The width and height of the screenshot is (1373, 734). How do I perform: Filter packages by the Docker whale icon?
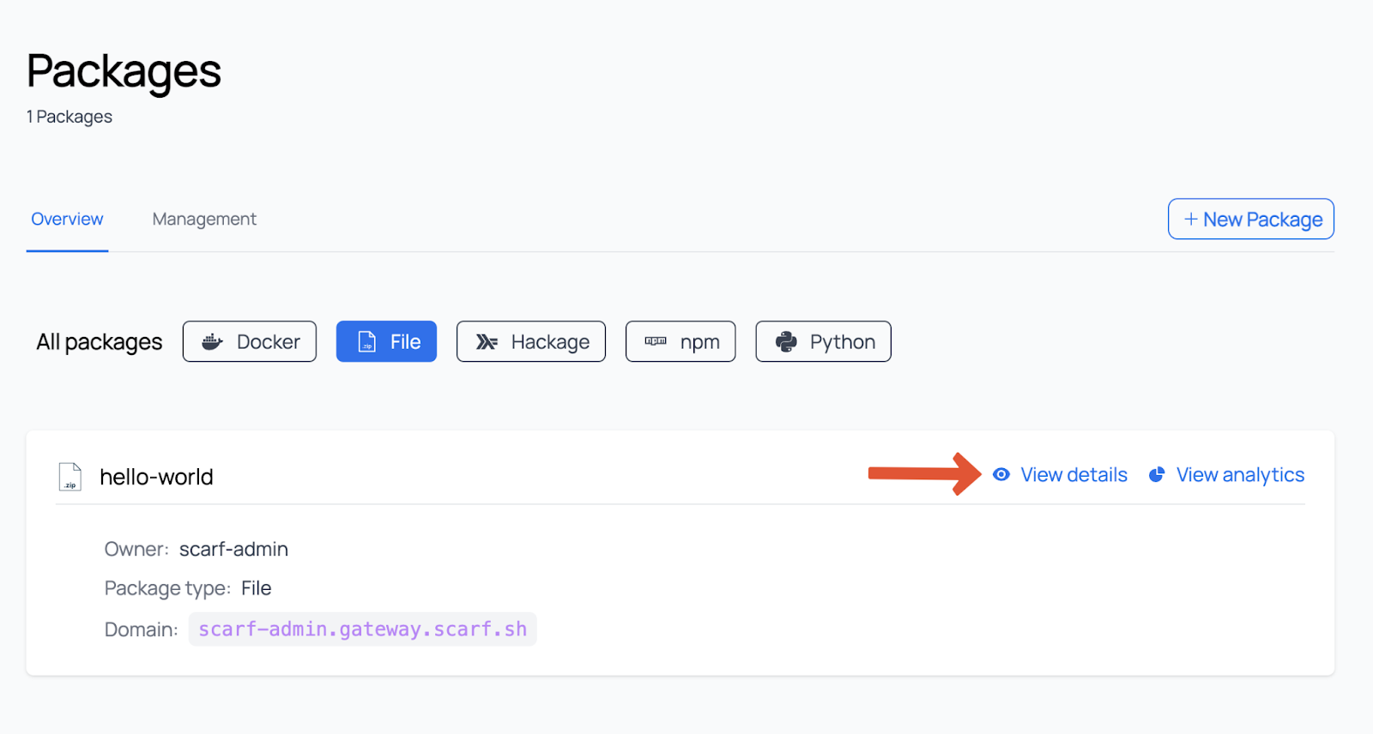tap(212, 342)
